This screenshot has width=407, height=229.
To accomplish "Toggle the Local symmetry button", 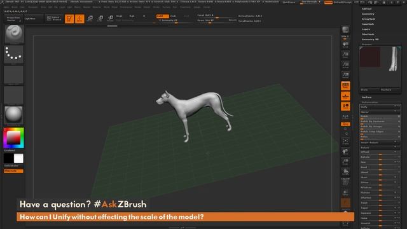I will [x=345, y=106].
